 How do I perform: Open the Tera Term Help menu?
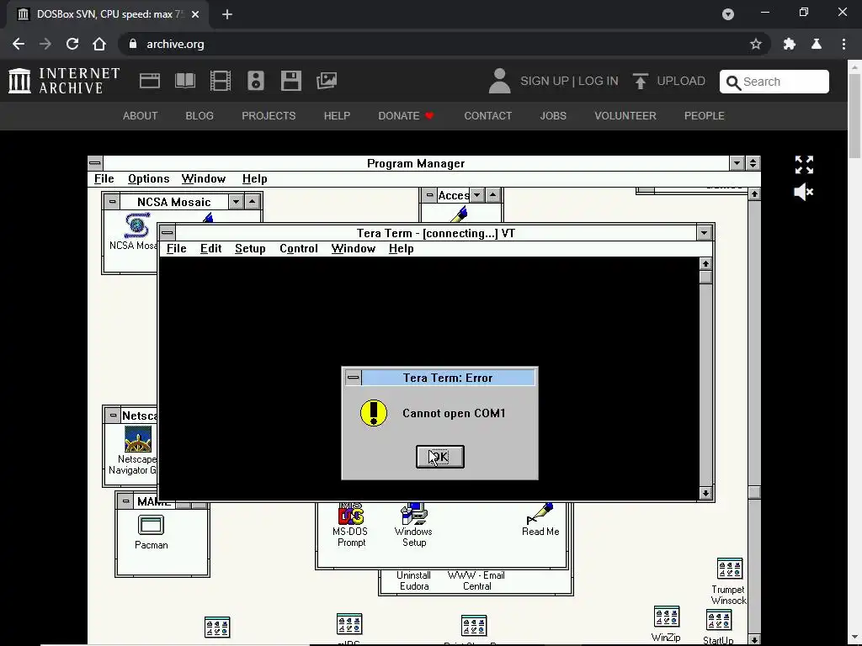(401, 249)
